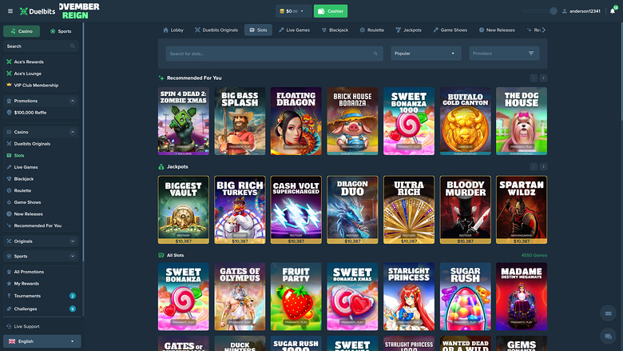Screen dimensions: 623x351
Task: Open All Promotions link
Action: coord(29,272)
